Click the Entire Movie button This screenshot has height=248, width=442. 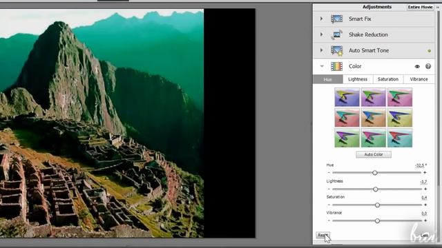coord(420,7)
